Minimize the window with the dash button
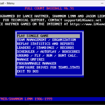Viewport: 105px width, 105px height. (x=102, y=3)
